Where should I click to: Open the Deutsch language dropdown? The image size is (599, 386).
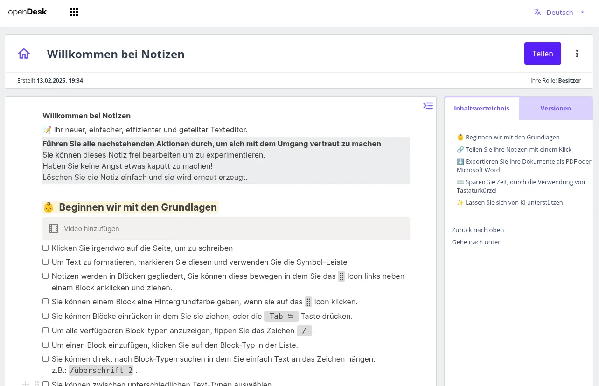pyautogui.click(x=559, y=12)
